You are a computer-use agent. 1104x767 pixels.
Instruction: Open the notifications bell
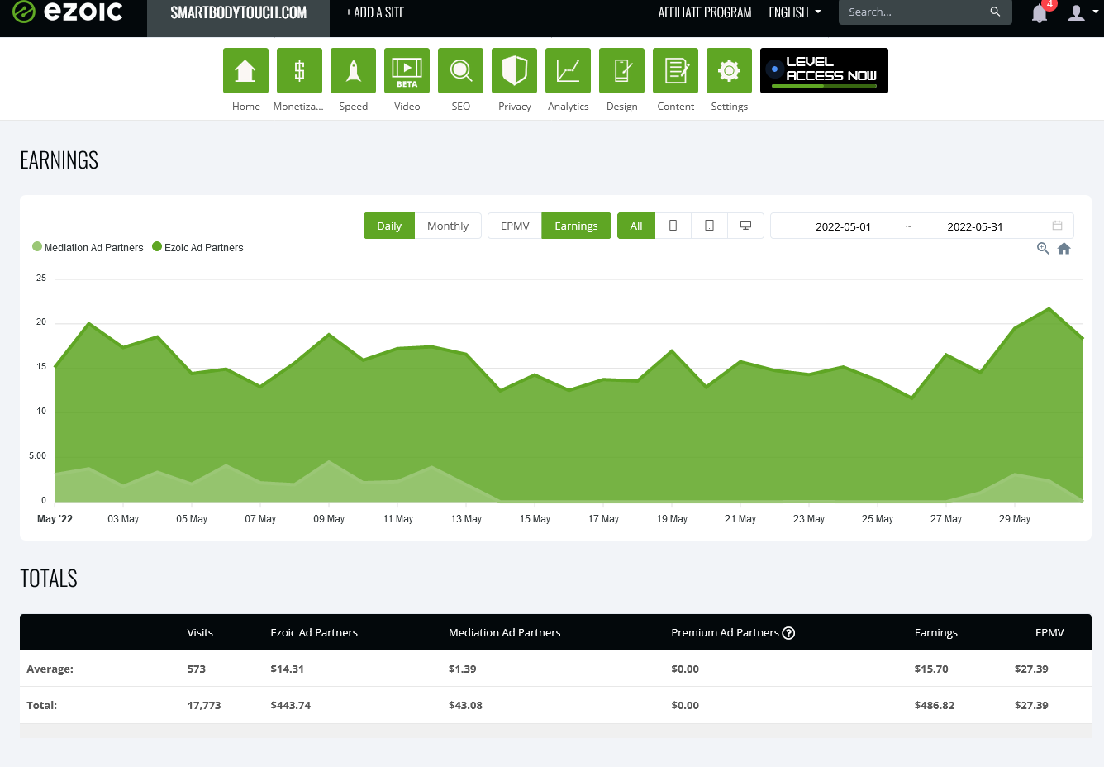coord(1040,12)
